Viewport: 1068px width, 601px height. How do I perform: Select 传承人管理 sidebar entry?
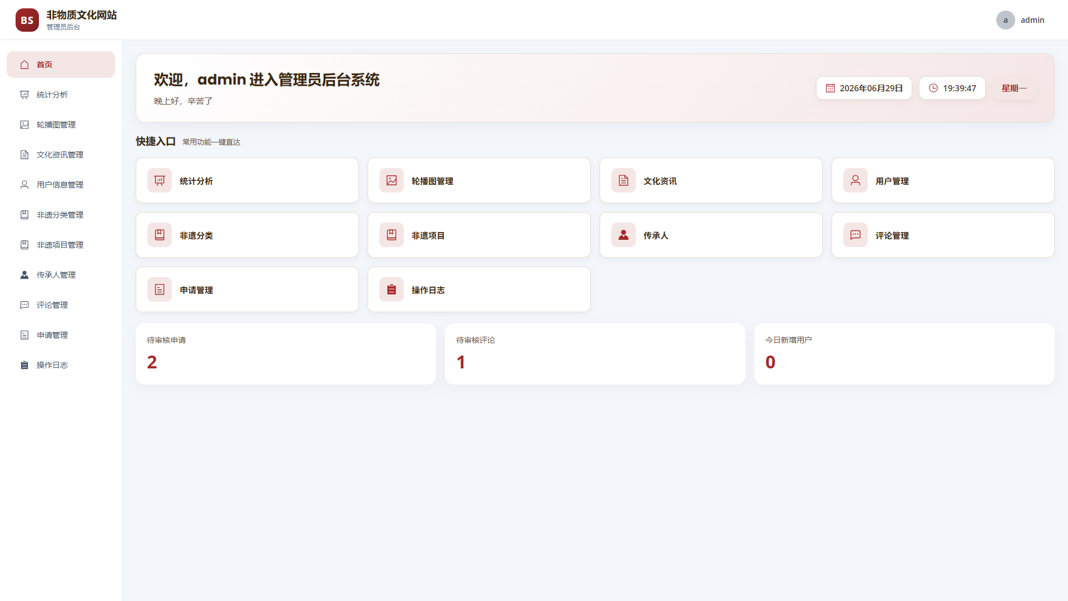[x=61, y=275]
